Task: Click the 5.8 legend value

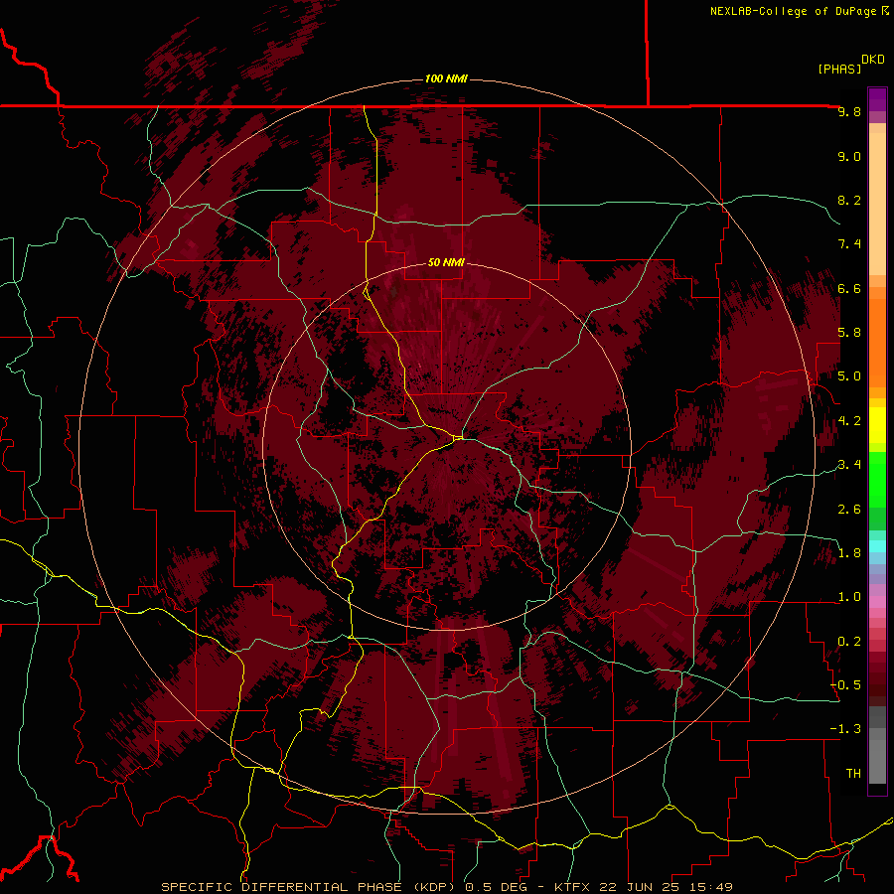Action: point(849,333)
